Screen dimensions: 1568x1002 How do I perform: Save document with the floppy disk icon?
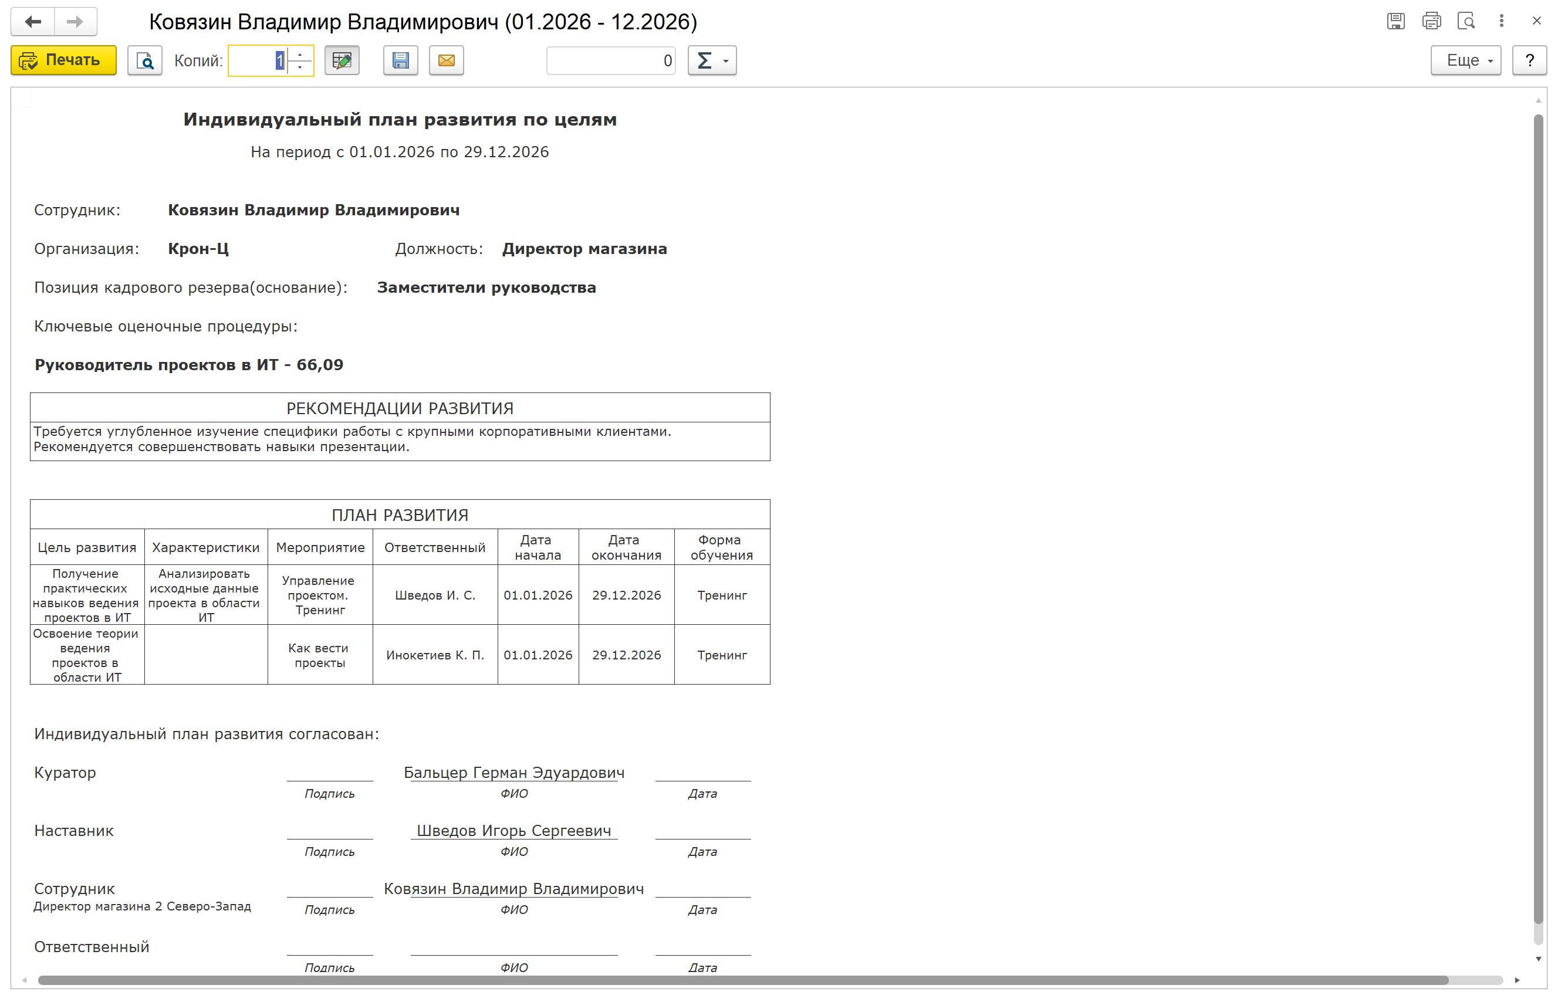[400, 60]
